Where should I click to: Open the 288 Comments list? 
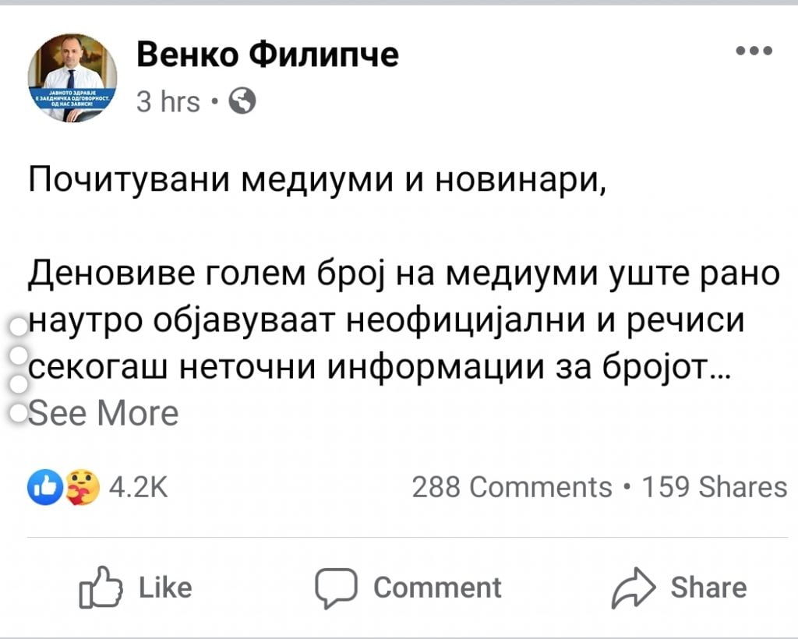tap(511, 487)
